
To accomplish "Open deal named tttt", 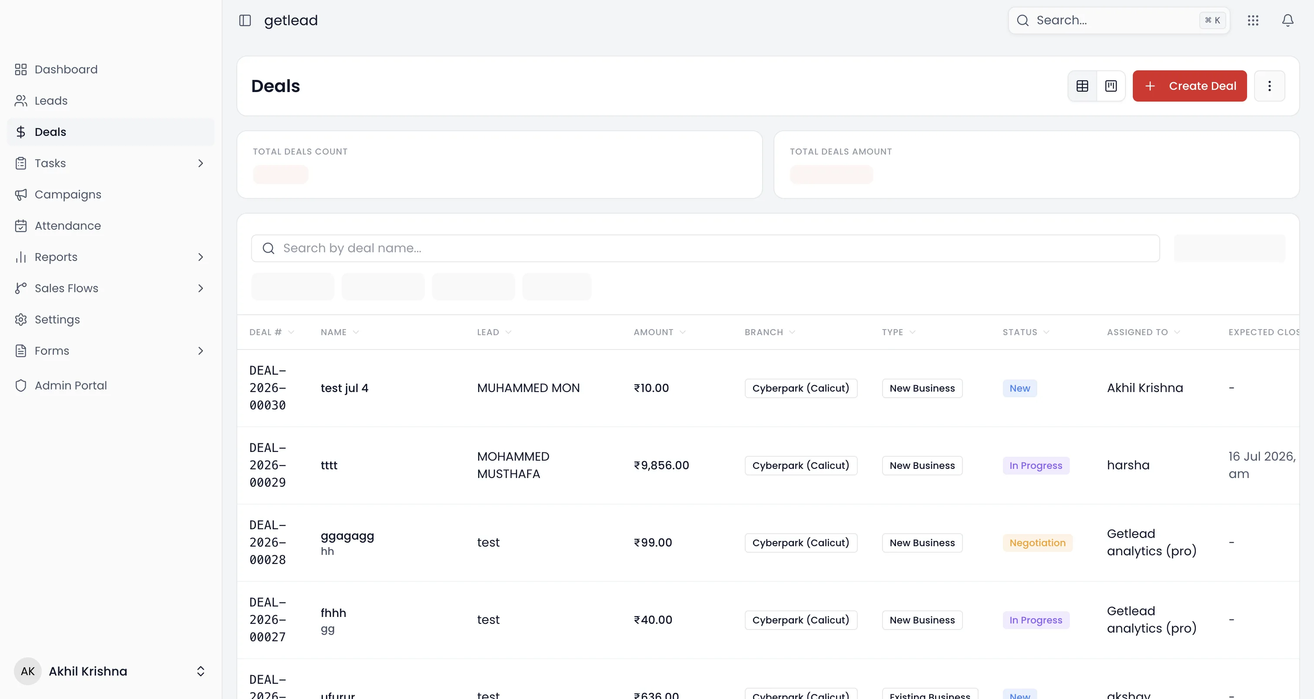I will tap(329, 465).
